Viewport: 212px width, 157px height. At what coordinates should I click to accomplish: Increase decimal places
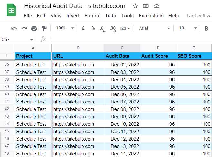point(113,29)
